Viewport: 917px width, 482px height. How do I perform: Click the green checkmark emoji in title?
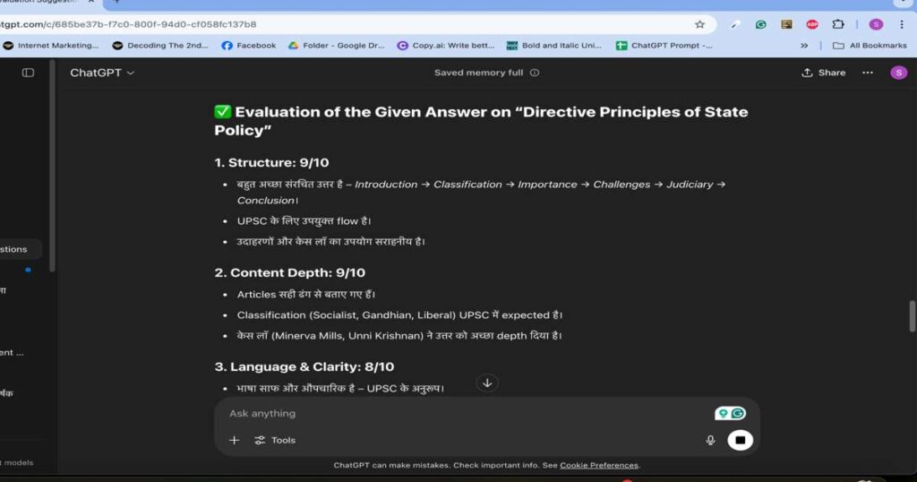(x=222, y=112)
